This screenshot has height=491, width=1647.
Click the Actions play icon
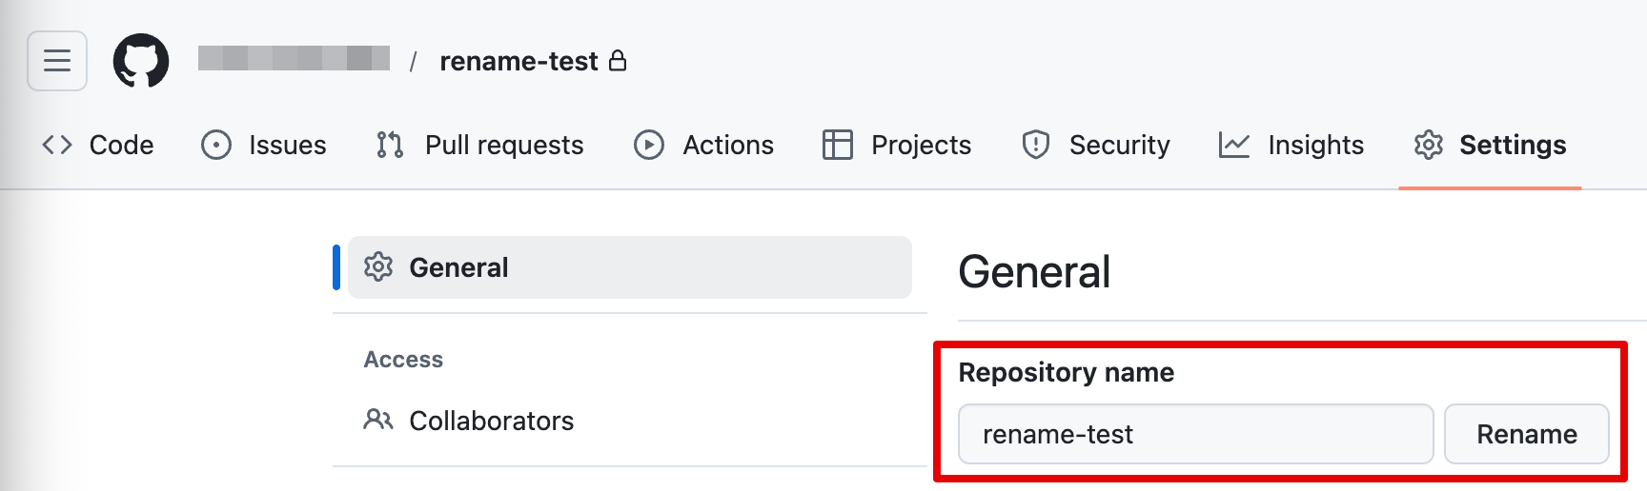pos(649,145)
